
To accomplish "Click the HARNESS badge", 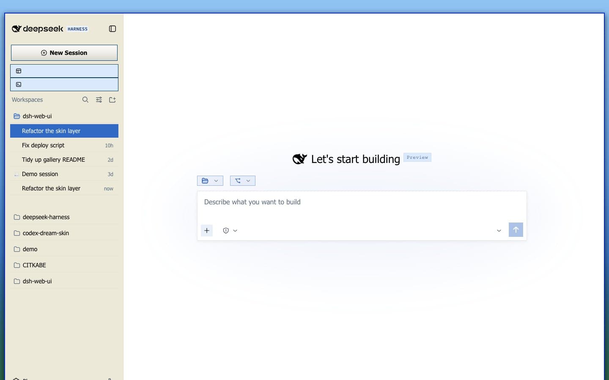I will [x=77, y=29].
